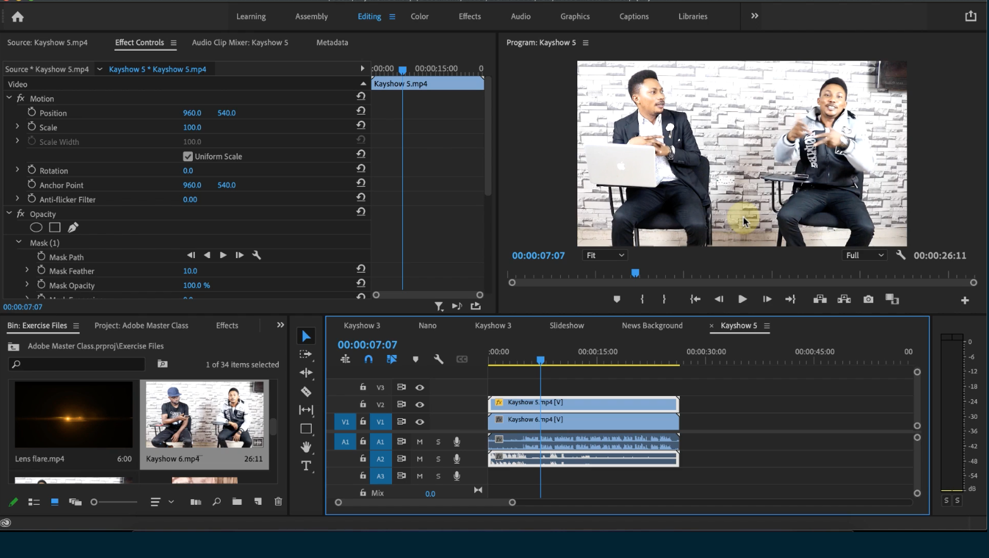989x558 pixels.
Task: Open the Slideshow sequence tab
Action: coord(567,325)
